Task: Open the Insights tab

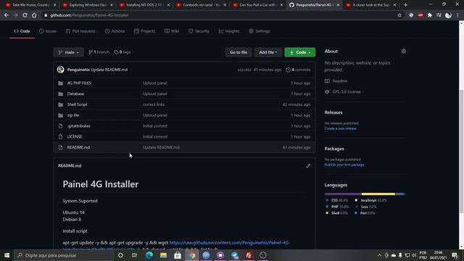Action: coord(229,31)
